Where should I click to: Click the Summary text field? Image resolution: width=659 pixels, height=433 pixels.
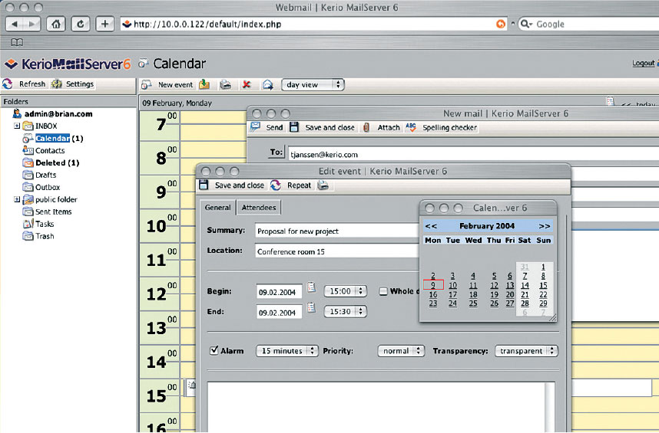click(338, 231)
